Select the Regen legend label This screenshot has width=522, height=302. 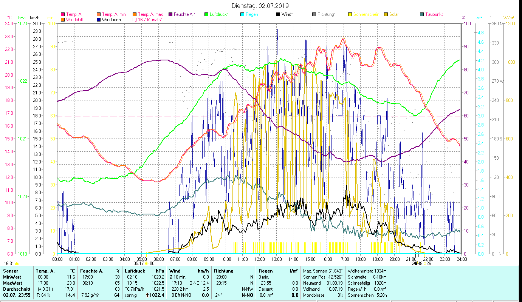click(252, 15)
